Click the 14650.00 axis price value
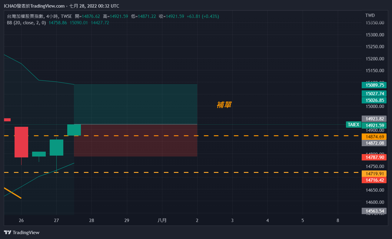This screenshot has height=239, width=392. (x=375, y=190)
